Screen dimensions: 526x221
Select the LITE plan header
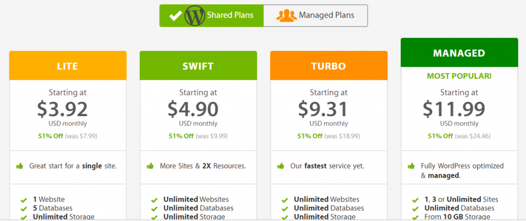click(68, 65)
